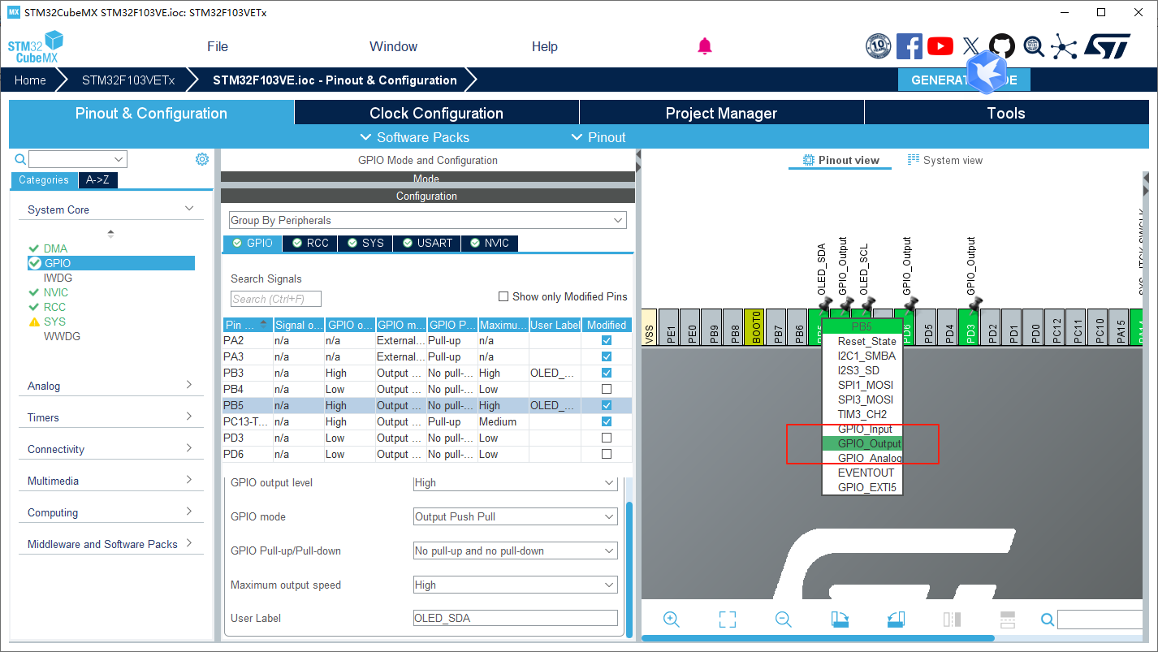
Task: Toggle Modified checkbox for PB4 row
Action: [606, 389]
